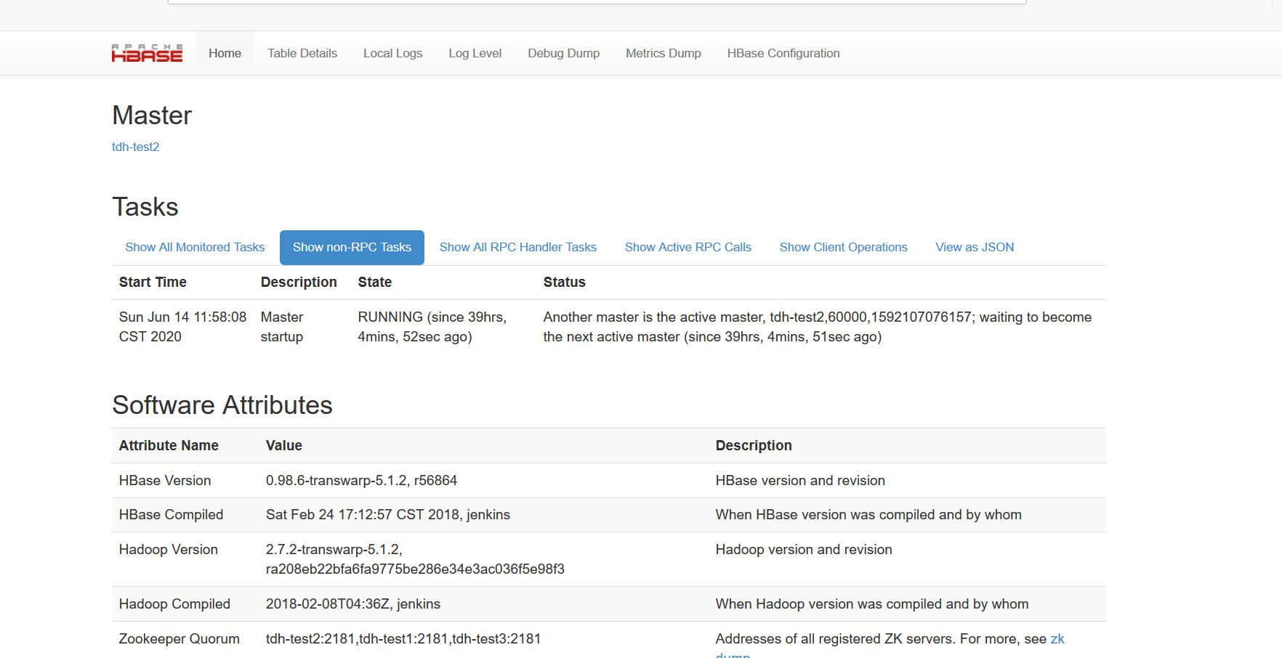Open Metrics Dump from navbar
Viewport: 1282px width, 658px height.
(x=663, y=53)
